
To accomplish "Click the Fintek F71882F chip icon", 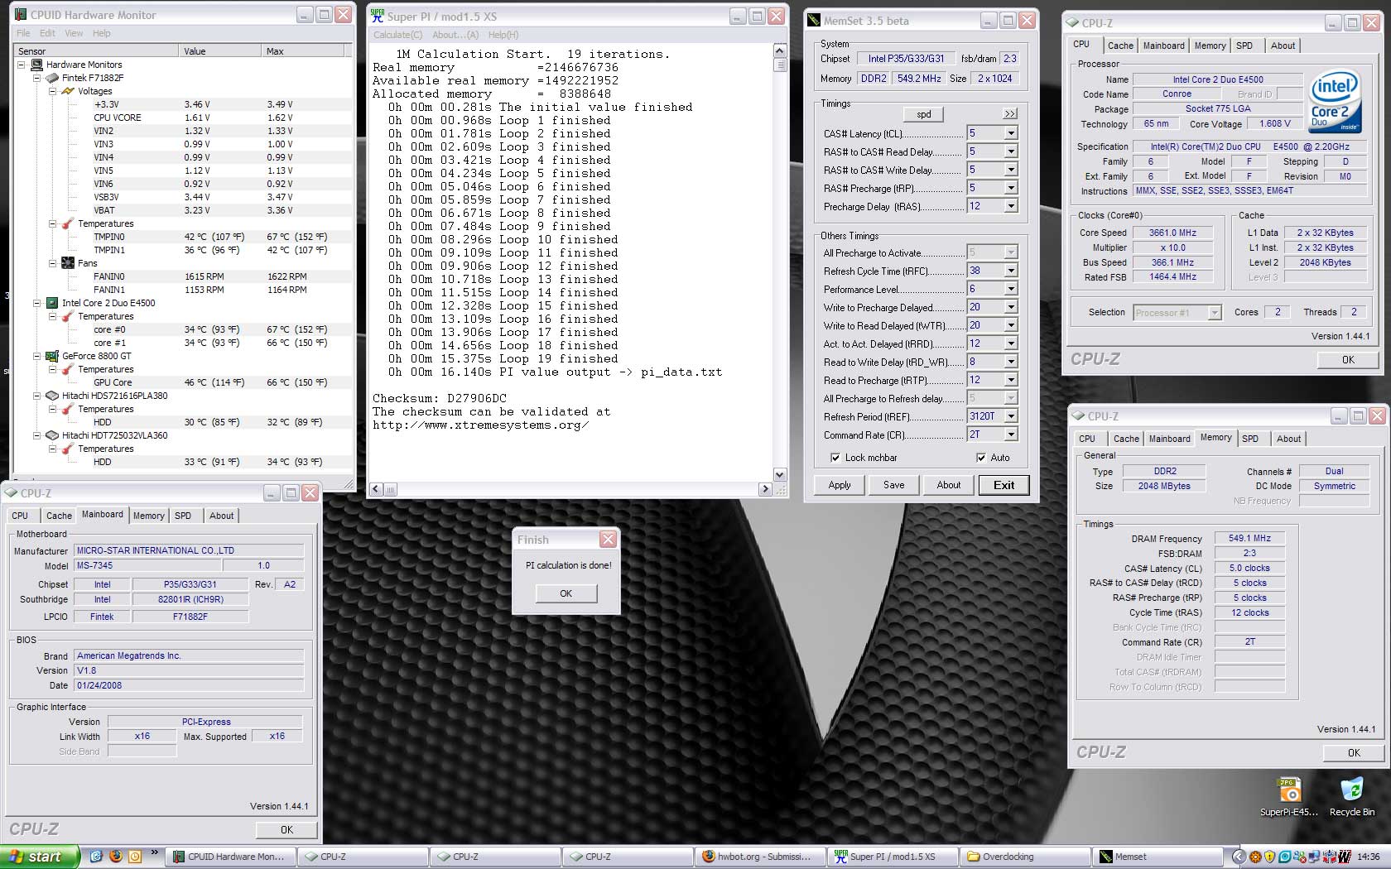I will point(52,78).
